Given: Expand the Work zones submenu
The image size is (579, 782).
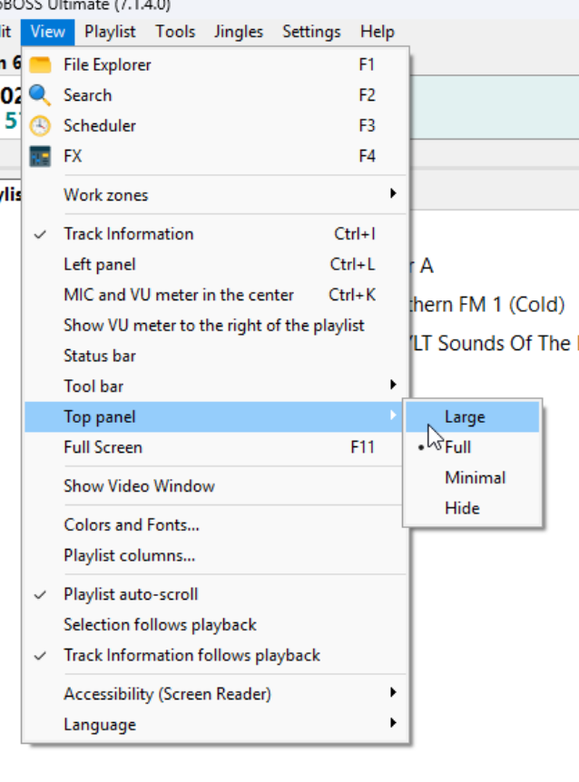Looking at the screenshot, I should (215, 195).
